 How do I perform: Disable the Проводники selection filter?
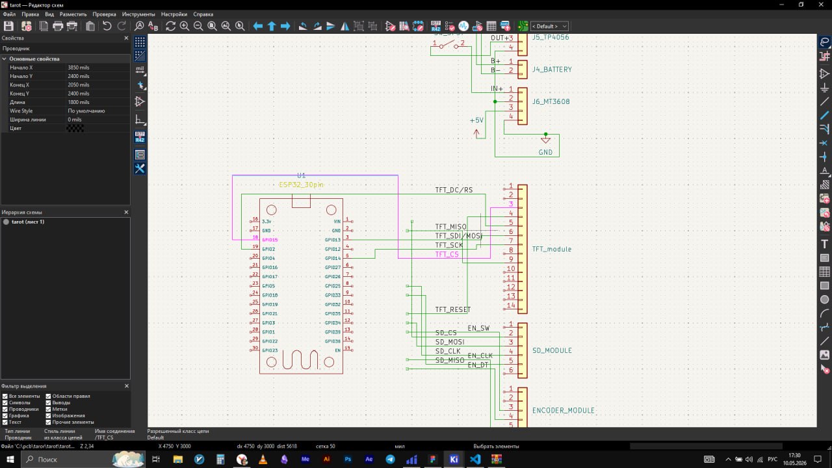pyautogui.click(x=5, y=409)
